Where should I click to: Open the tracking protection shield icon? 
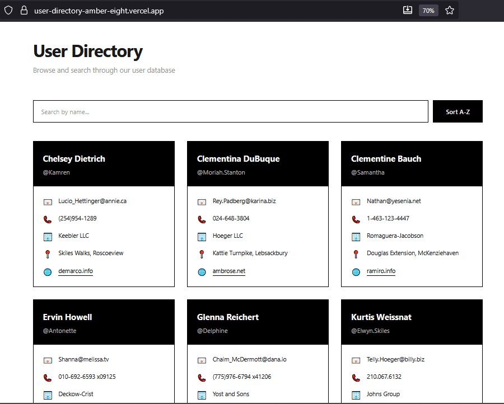point(8,10)
